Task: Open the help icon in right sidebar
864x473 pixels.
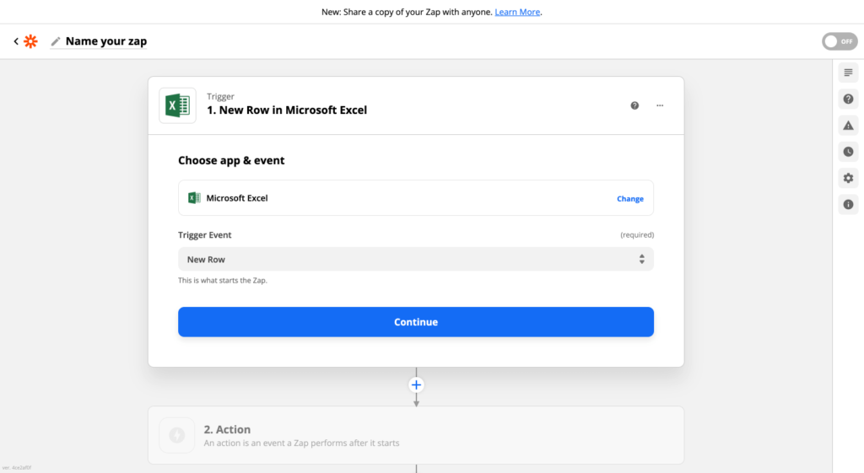Action: tap(848, 99)
